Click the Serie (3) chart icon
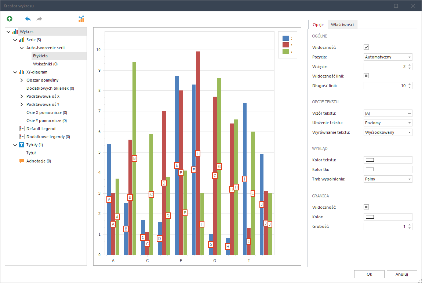 pyautogui.click(x=22, y=40)
